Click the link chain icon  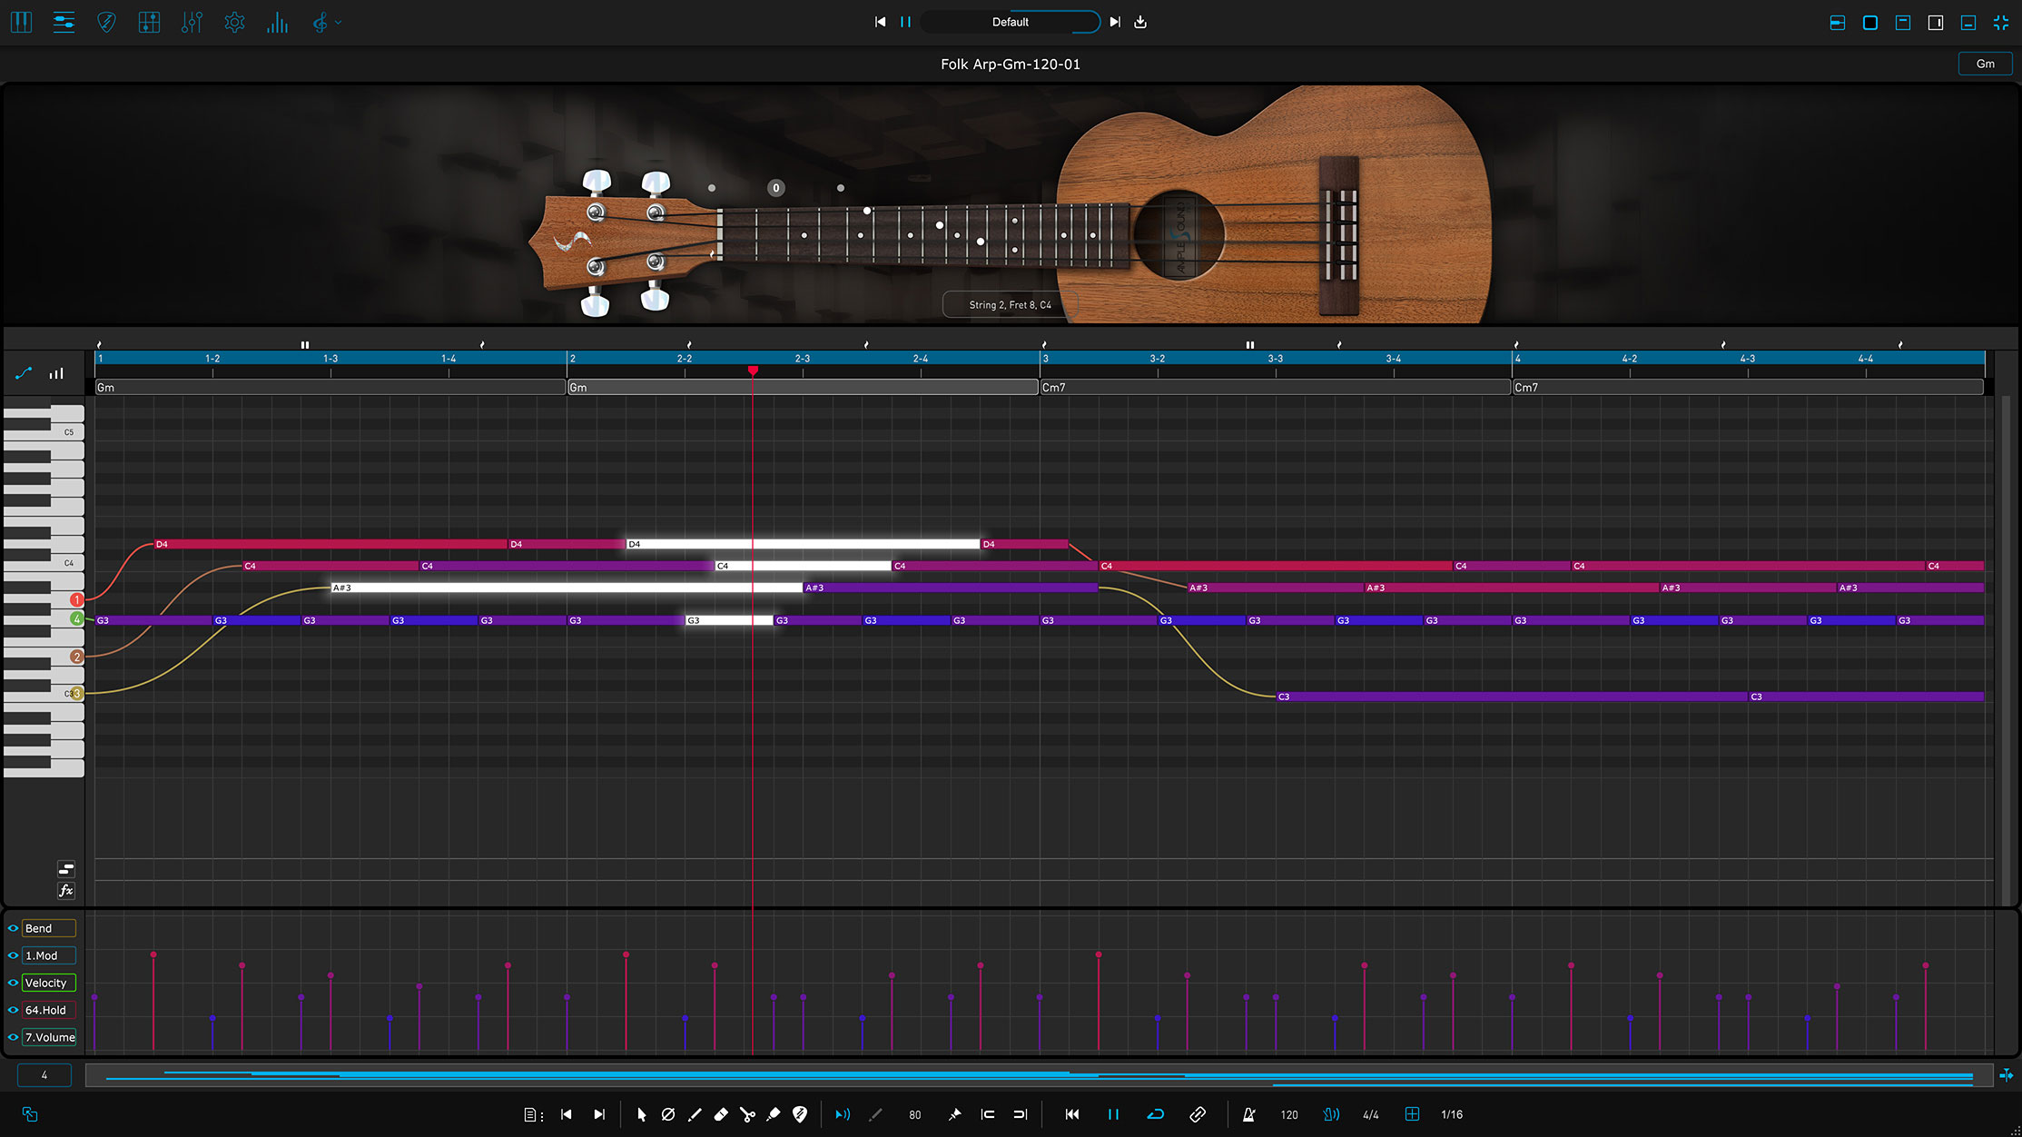1198,1114
